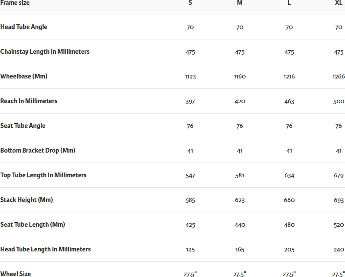Click the Head Tube Length In Millimeters label

(46, 249)
